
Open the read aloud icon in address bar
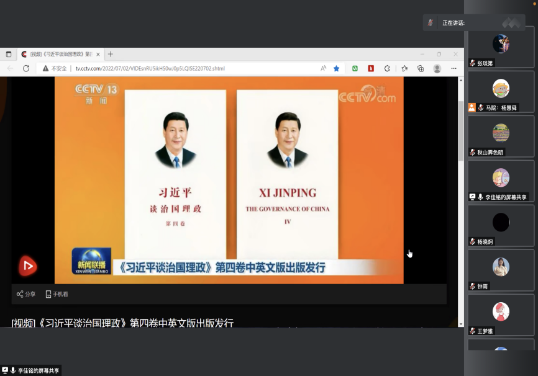coord(323,68)
